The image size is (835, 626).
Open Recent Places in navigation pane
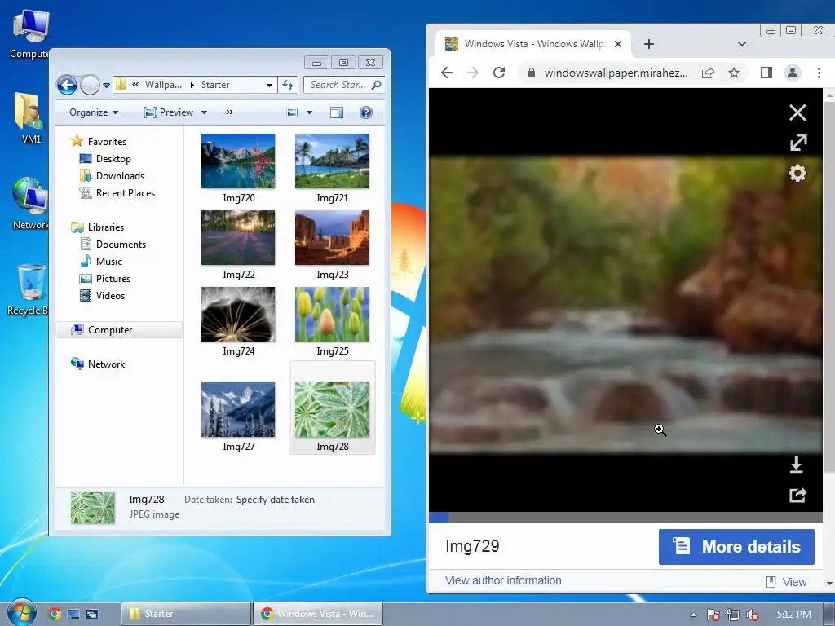pos(125,192)
